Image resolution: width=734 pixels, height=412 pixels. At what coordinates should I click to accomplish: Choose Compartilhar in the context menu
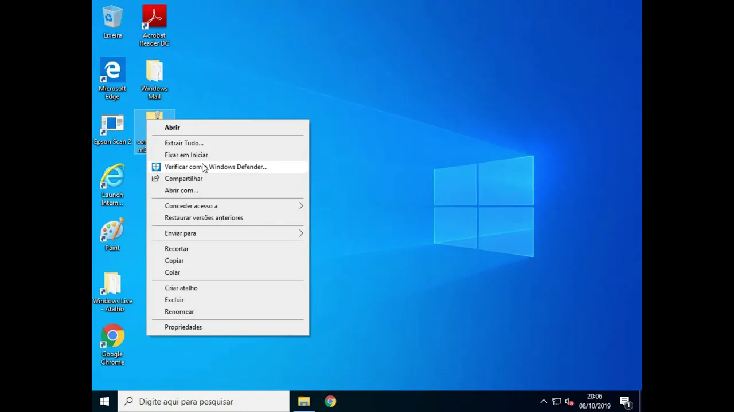point(228,179)
